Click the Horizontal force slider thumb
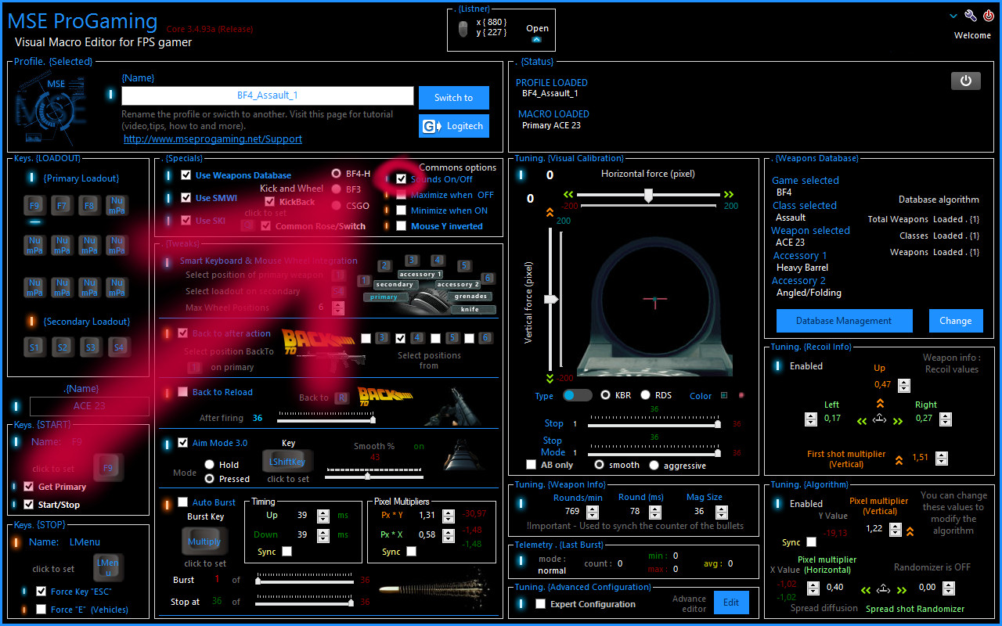Screen dimensions: 1002x626 coord(648,196)
